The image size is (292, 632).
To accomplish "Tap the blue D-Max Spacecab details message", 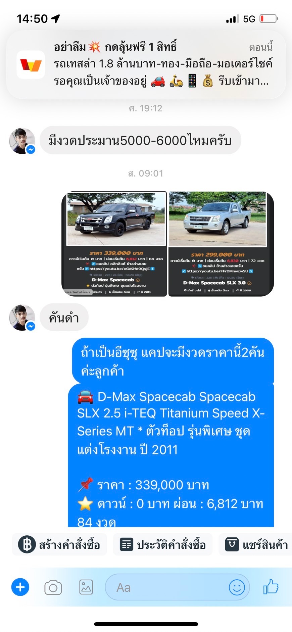I will point(171,456).
